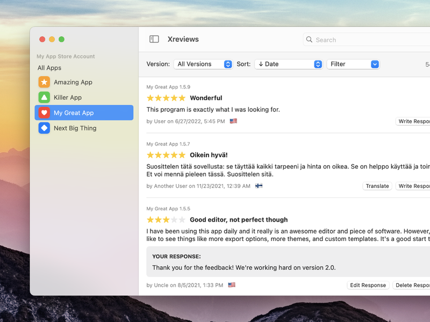The height and width of the screenshot is (322, 430).
Task: Expand the Filter dropdown
Action: pos(353,64)
